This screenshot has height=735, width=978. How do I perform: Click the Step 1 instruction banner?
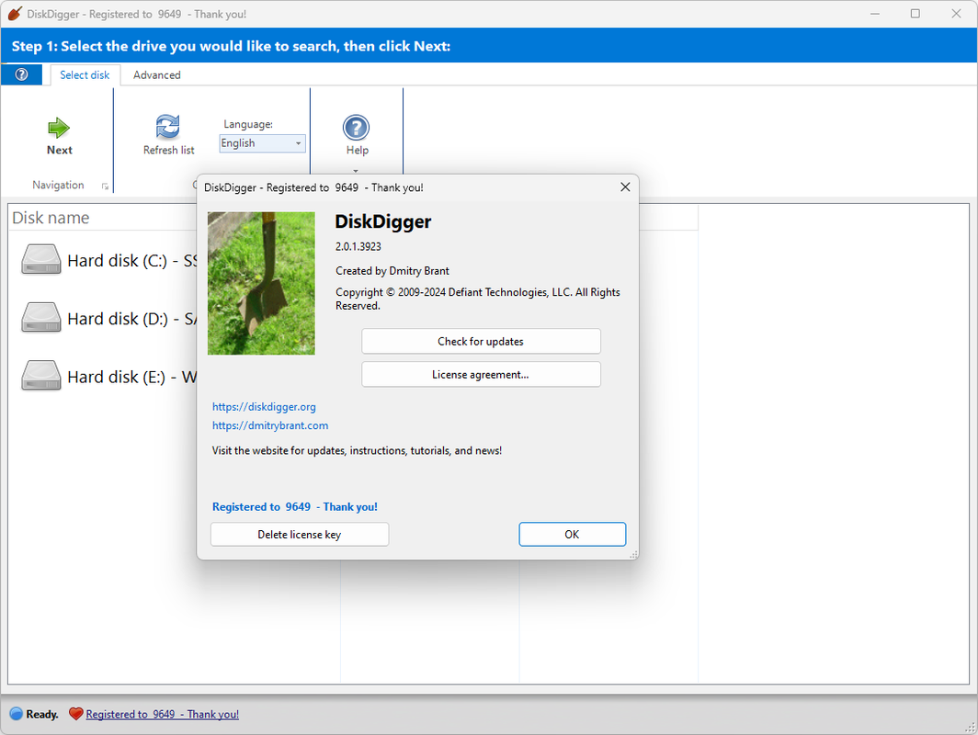click(489, 46)
